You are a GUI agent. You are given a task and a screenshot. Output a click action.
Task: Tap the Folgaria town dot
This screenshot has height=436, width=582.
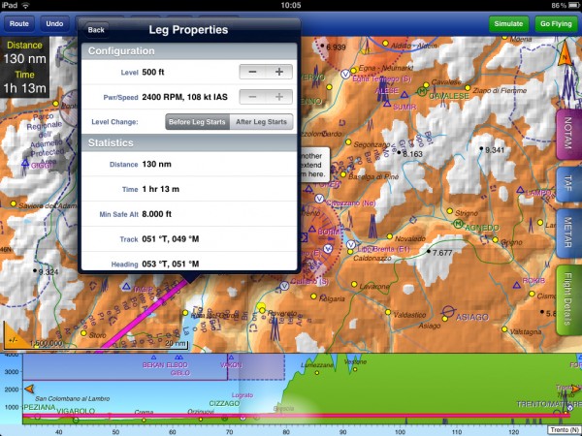(x=313, y=296)
